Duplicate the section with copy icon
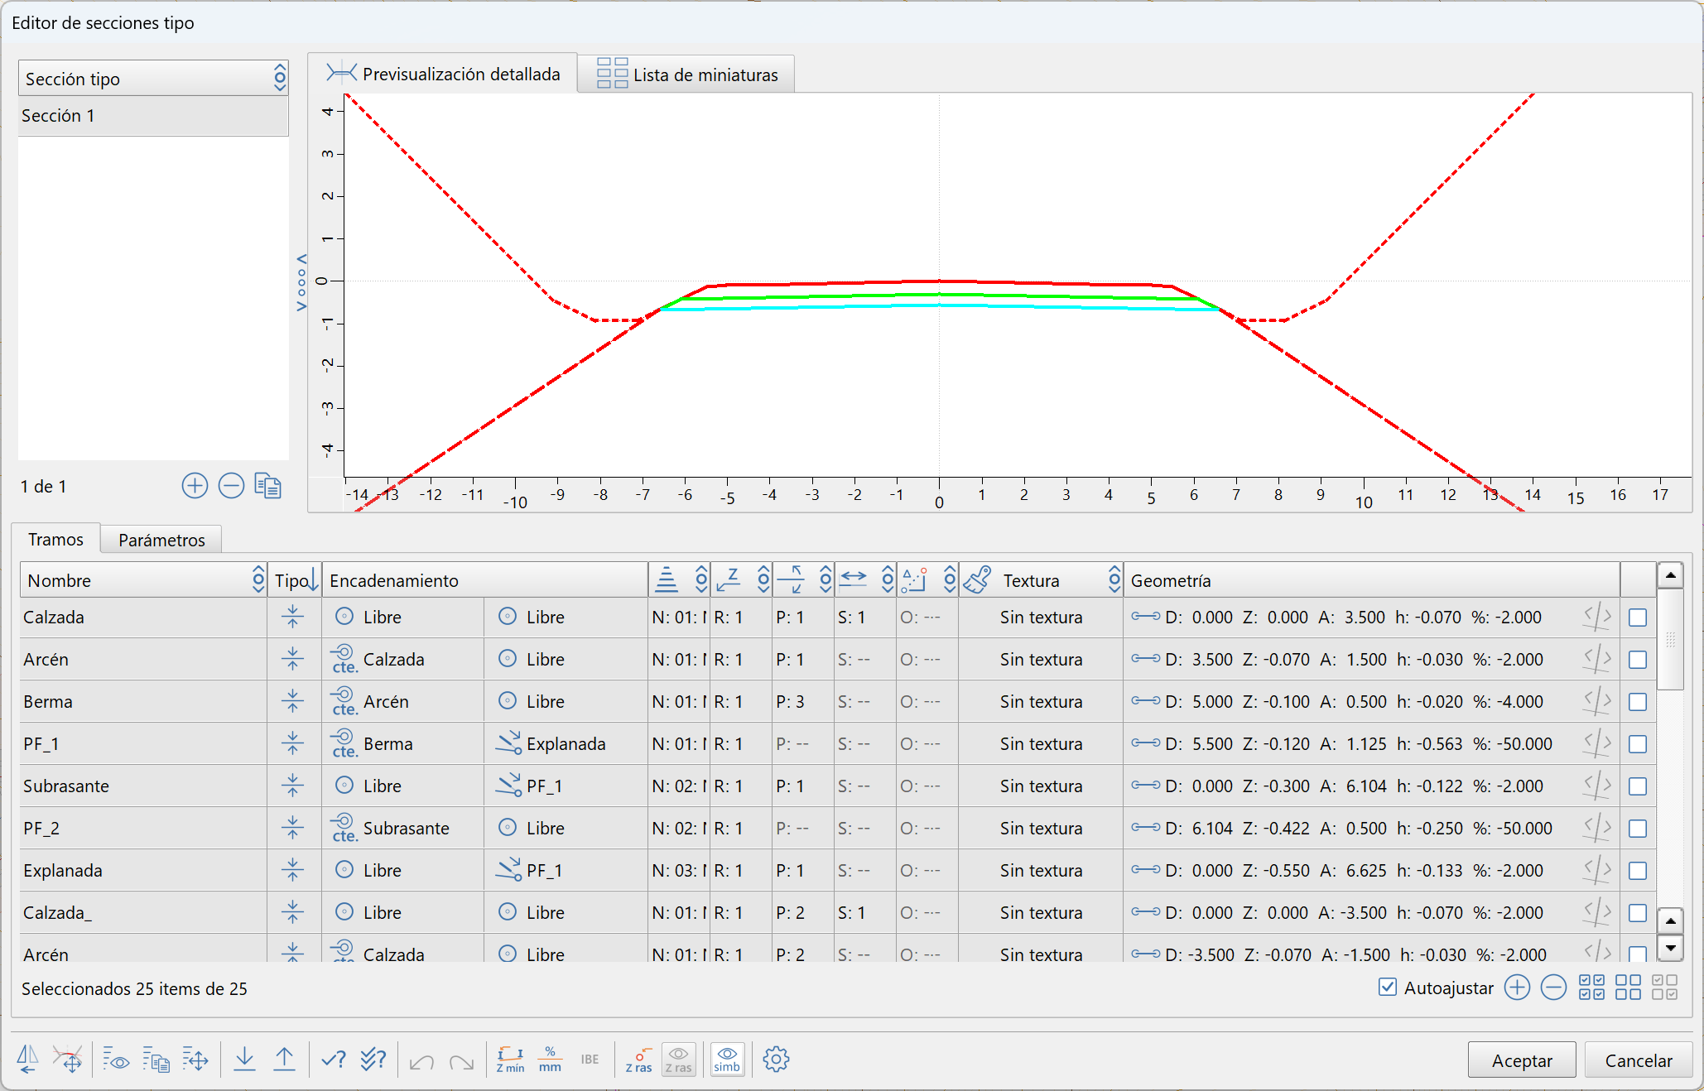Screen dimensions: 1704x1091 [267, 486]
